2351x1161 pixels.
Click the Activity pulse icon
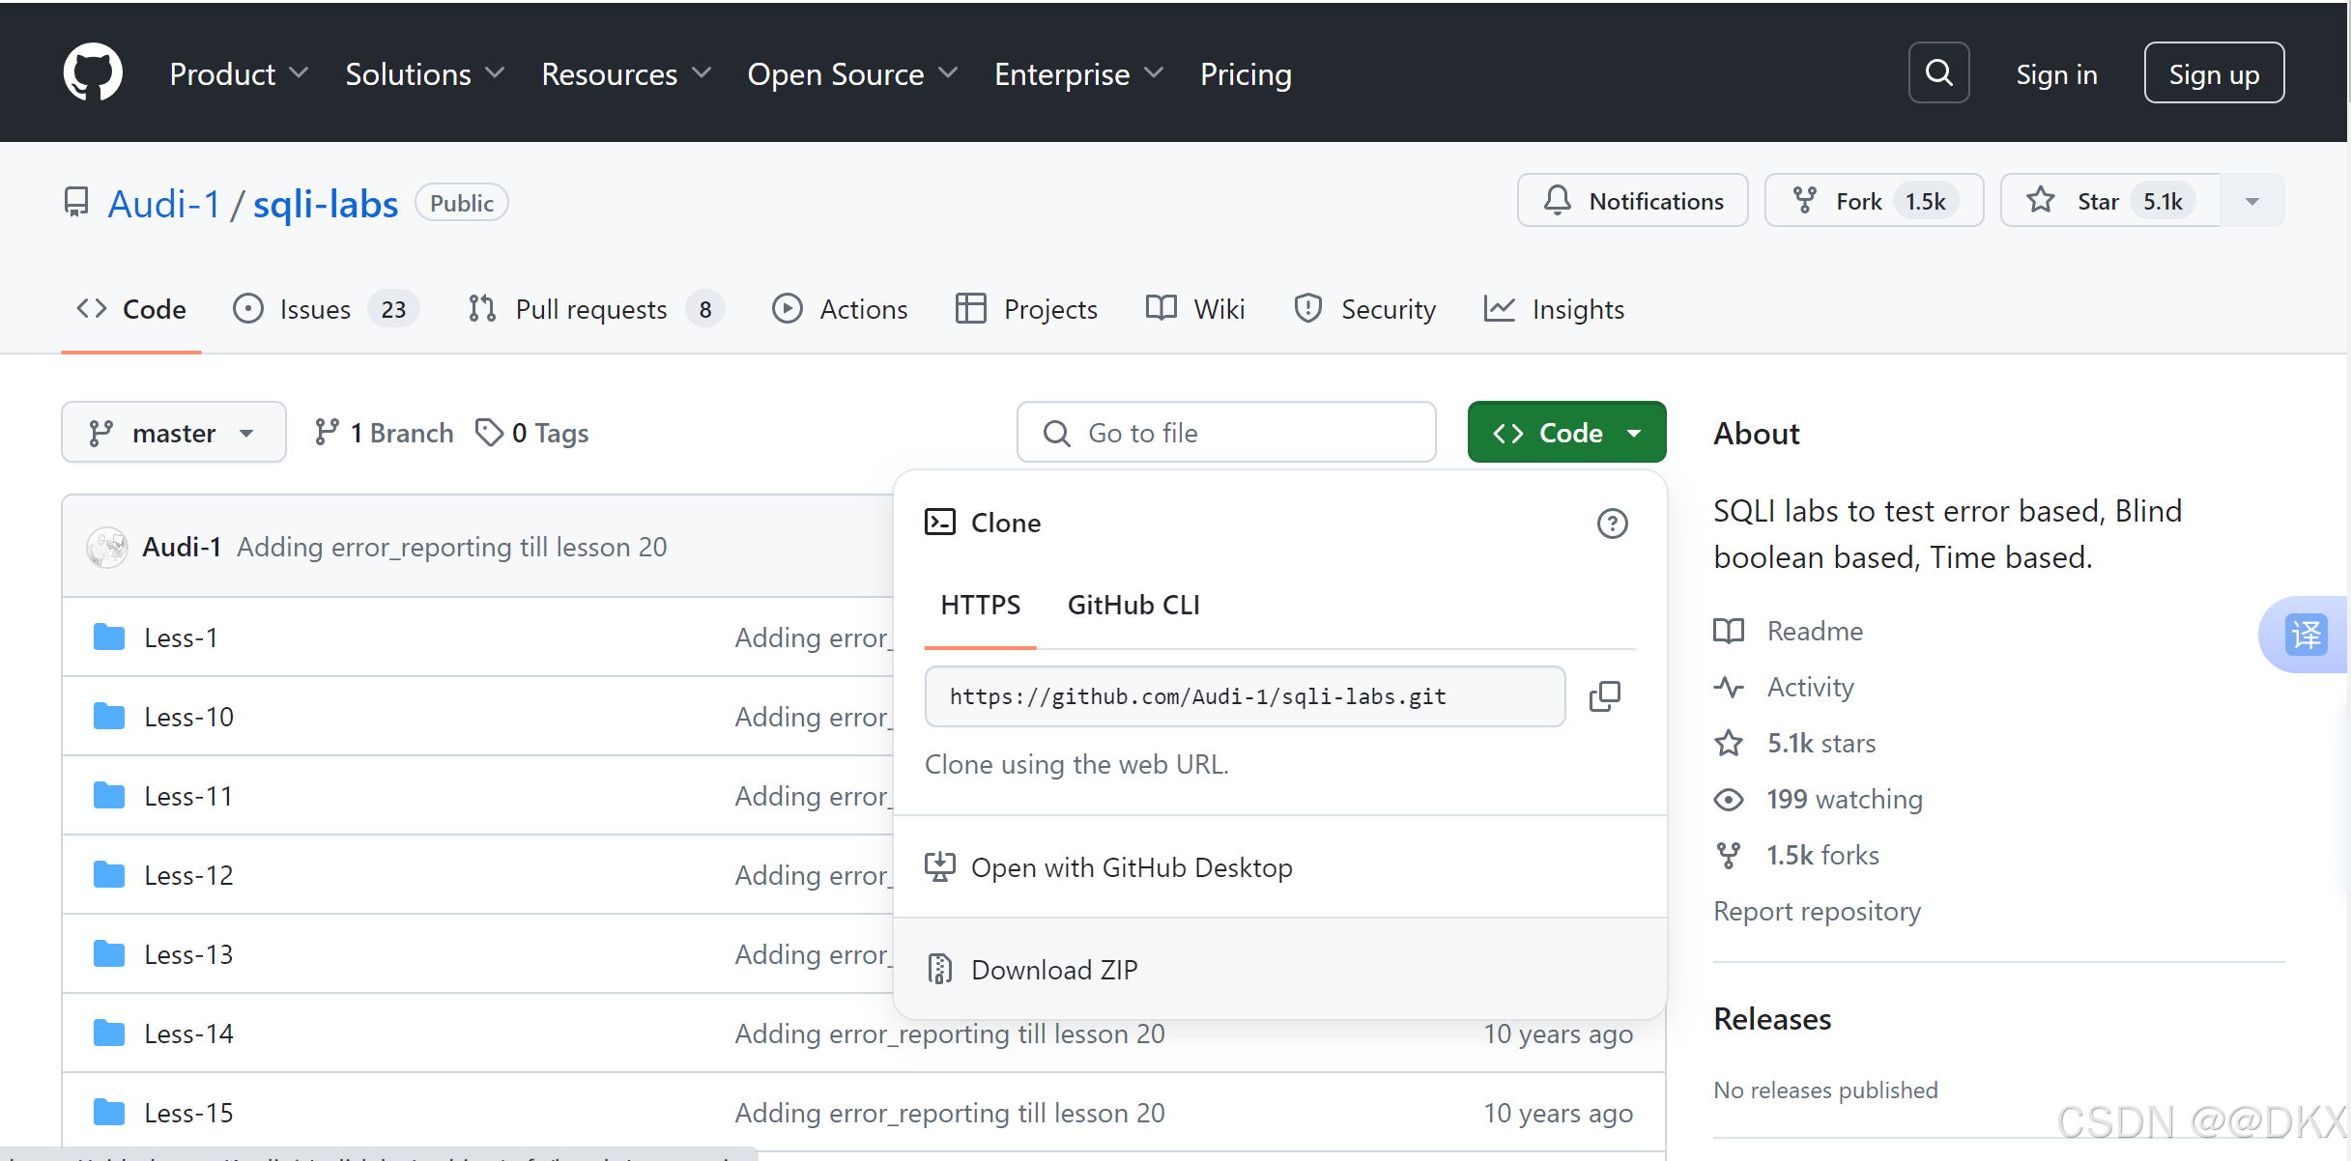(1729, 687)
